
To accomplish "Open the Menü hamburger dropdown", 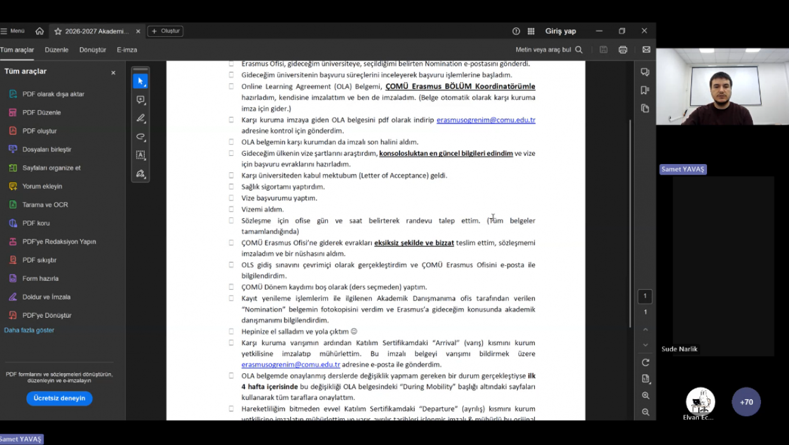I will [13, 31].
